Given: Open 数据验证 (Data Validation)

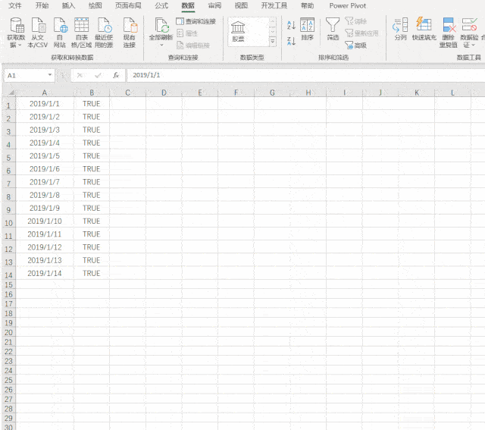Looking at the screenshot, I should coord(469,33).
